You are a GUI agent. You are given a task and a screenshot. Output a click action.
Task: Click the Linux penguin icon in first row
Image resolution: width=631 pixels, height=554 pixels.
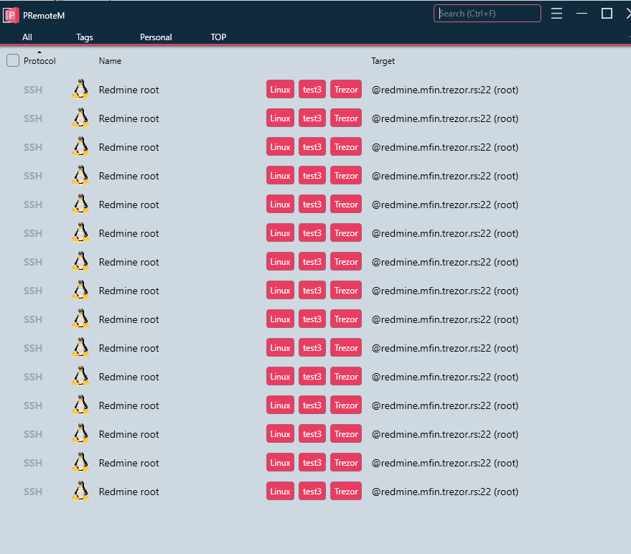(x=80, y=89)
